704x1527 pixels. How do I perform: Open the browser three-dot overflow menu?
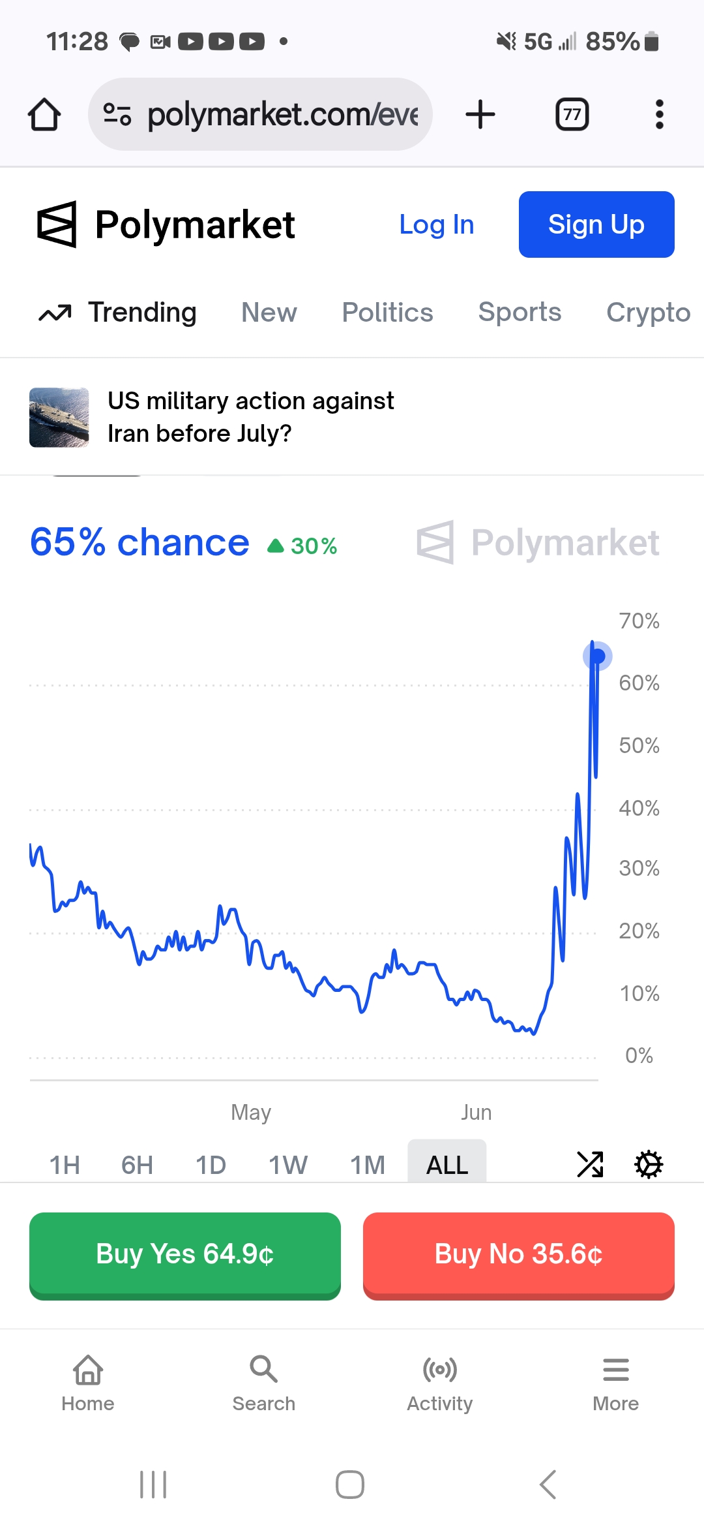660,115
